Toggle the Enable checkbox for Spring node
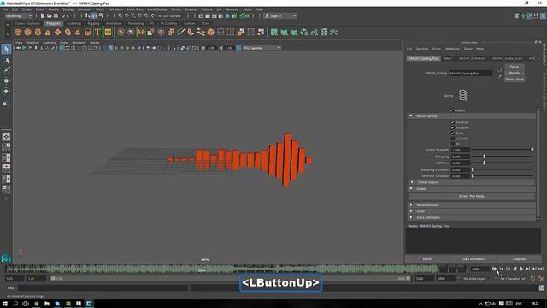 click(451, 110)
